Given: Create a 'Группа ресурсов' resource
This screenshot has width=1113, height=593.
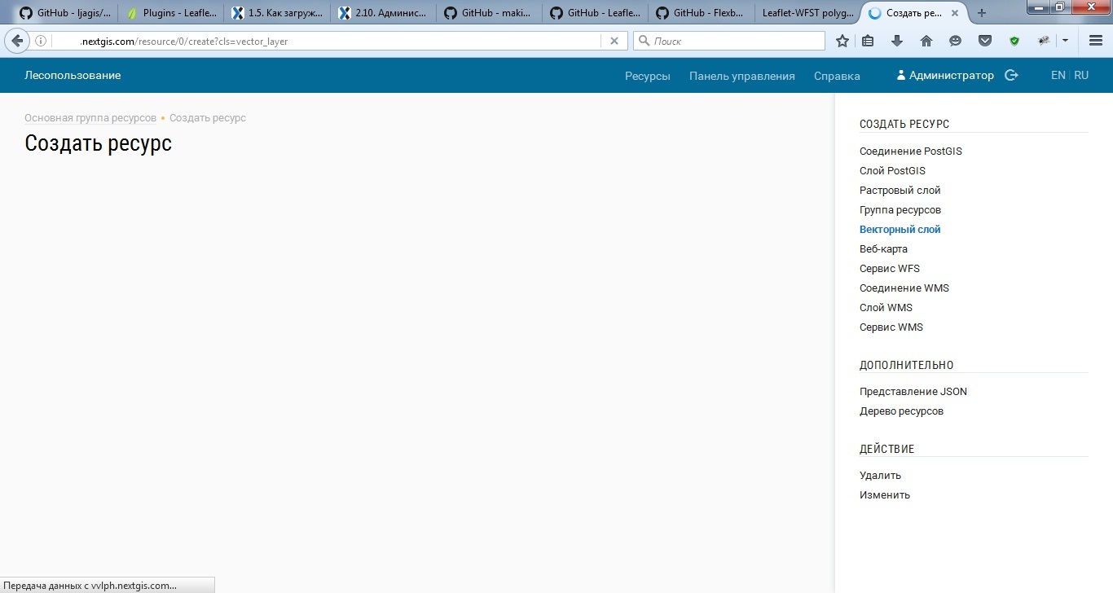Looking at the screenshot, I should (900, 210).
